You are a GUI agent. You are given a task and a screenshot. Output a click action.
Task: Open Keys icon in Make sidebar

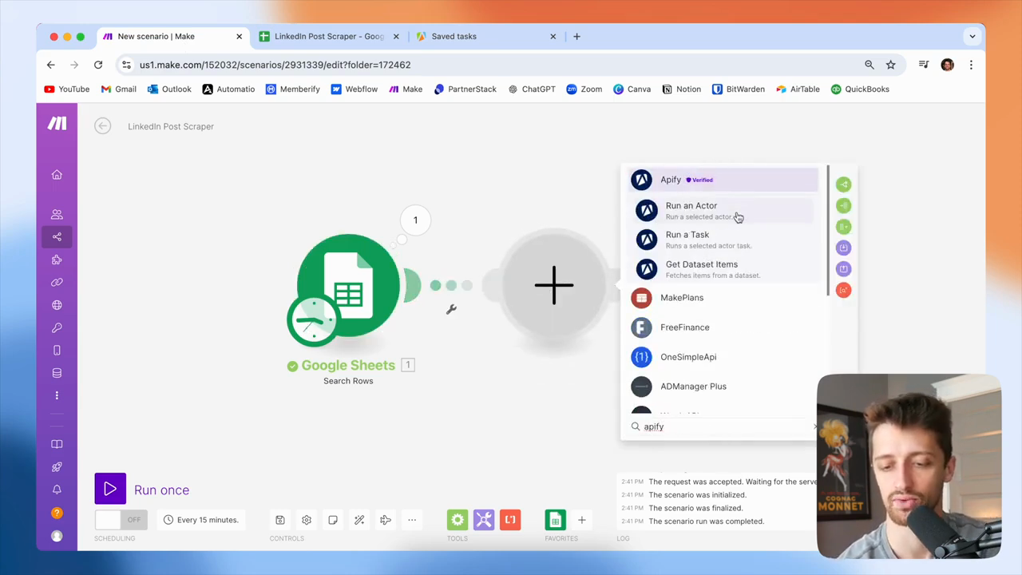57,327
